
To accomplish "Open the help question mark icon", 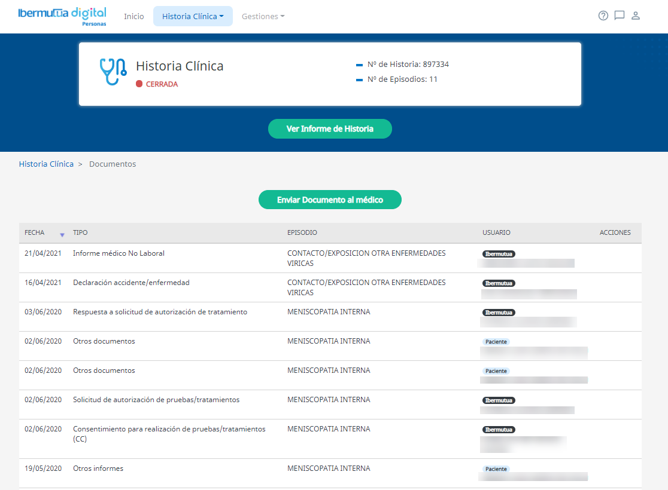I will (x=603, y=16).
